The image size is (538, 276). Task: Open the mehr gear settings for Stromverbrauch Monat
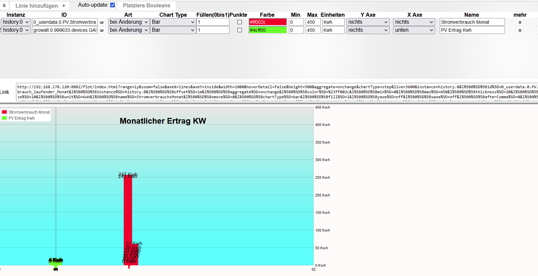(x=520, y=22)
